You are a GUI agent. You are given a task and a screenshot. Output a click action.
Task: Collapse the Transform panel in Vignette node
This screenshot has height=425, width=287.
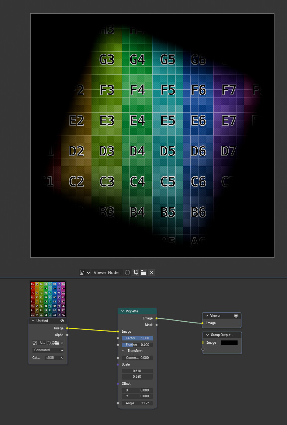click(123, 351)
